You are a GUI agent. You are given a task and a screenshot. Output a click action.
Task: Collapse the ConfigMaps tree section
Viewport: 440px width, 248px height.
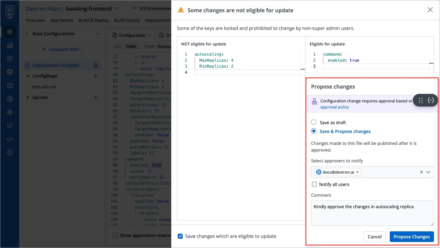[28, 76]
